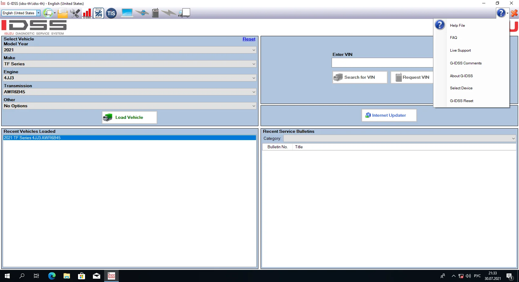Open the Recent Service Bulletins Category dropdown
The image size is (519, 282).
point(400,138)
